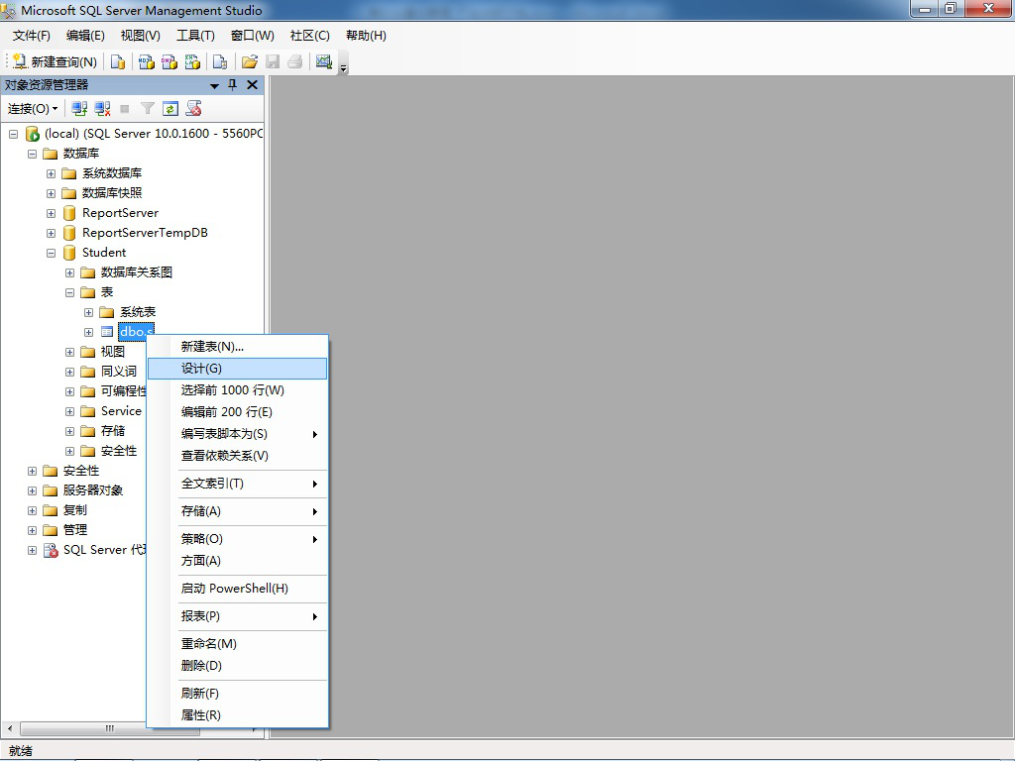
Task: Collapse the 表 folder
Action: tap(69, 292)
